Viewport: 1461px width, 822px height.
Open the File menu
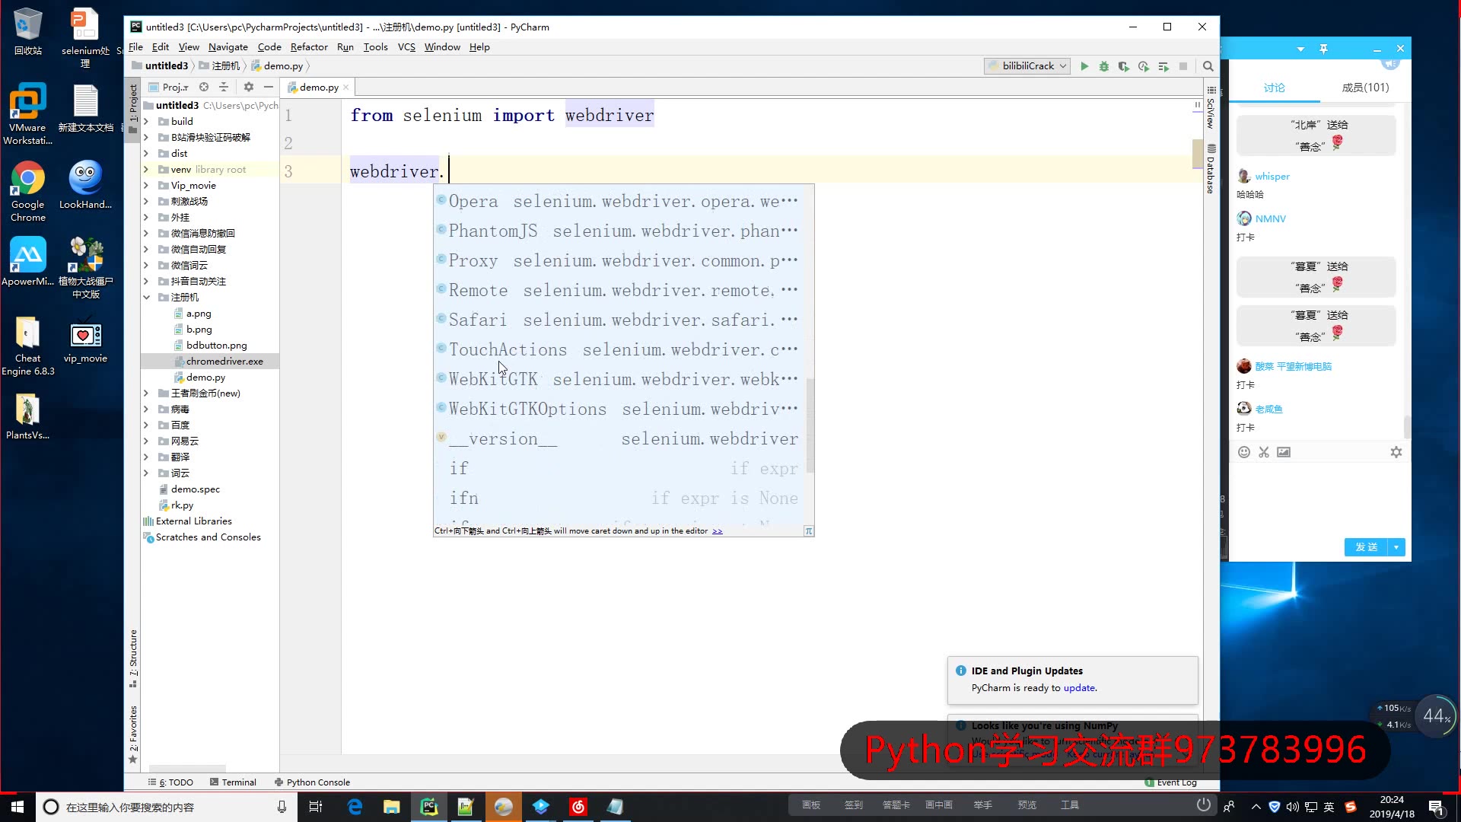tap(135, 47)
